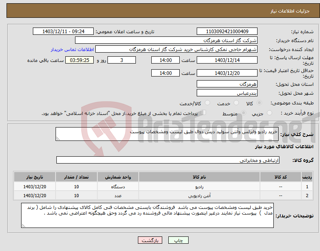Click the date 1403/12/20 in the رادیو row

35,187
